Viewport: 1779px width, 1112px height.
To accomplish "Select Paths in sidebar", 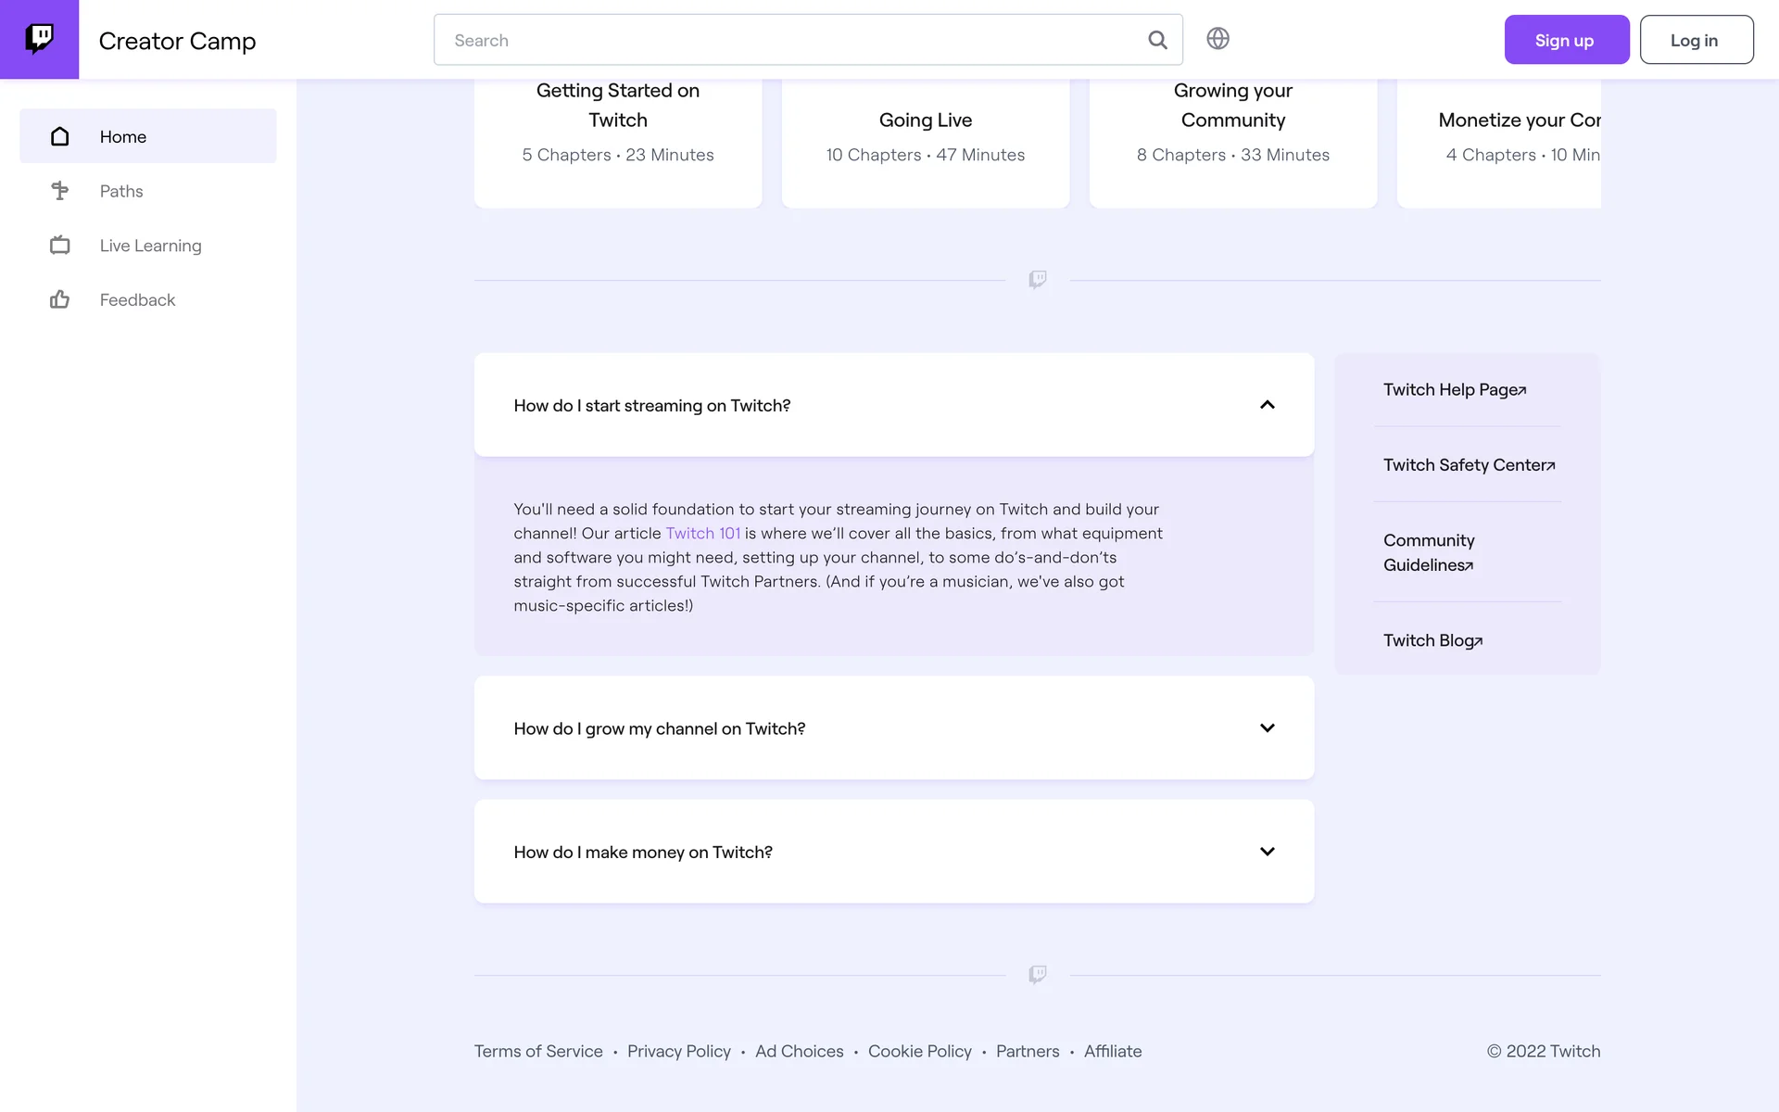I will coord(121,191).
